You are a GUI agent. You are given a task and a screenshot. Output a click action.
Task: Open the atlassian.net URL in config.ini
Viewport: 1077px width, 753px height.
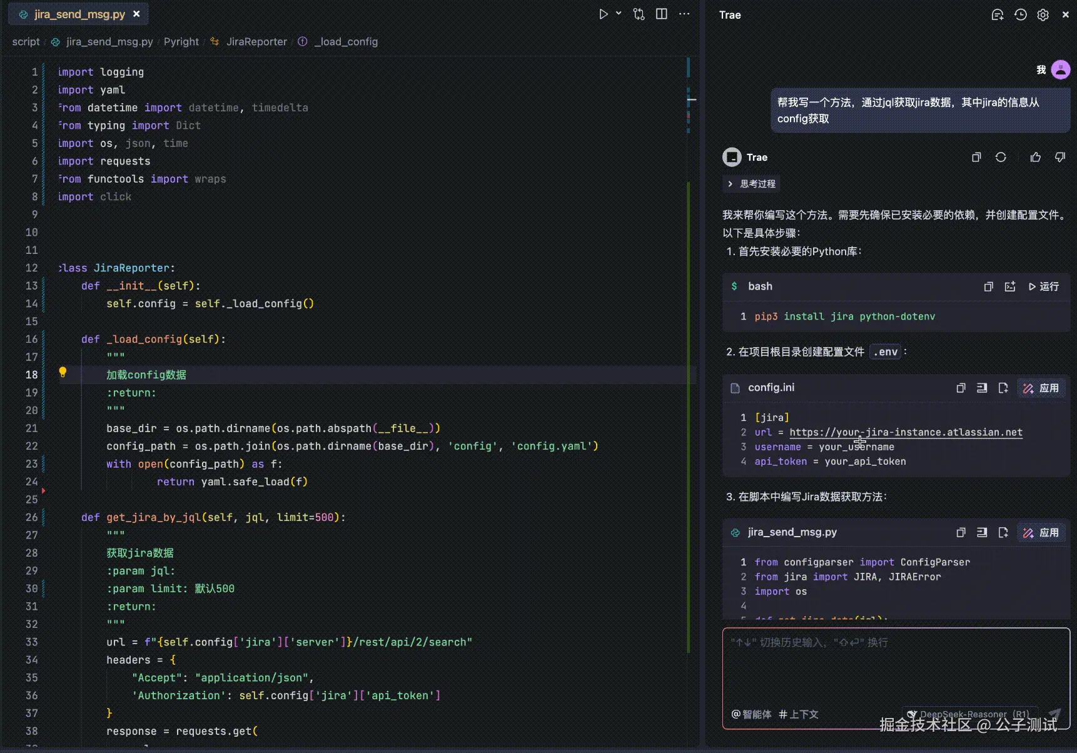point(906,432)
